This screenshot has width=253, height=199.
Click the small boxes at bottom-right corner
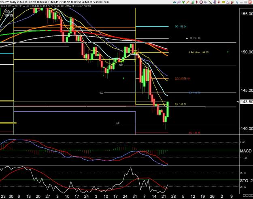click(x=248, y=195)
